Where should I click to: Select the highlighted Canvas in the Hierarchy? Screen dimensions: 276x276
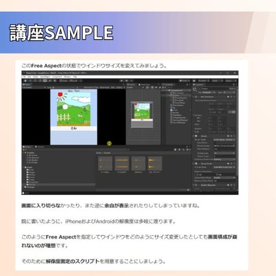[176, 95]
